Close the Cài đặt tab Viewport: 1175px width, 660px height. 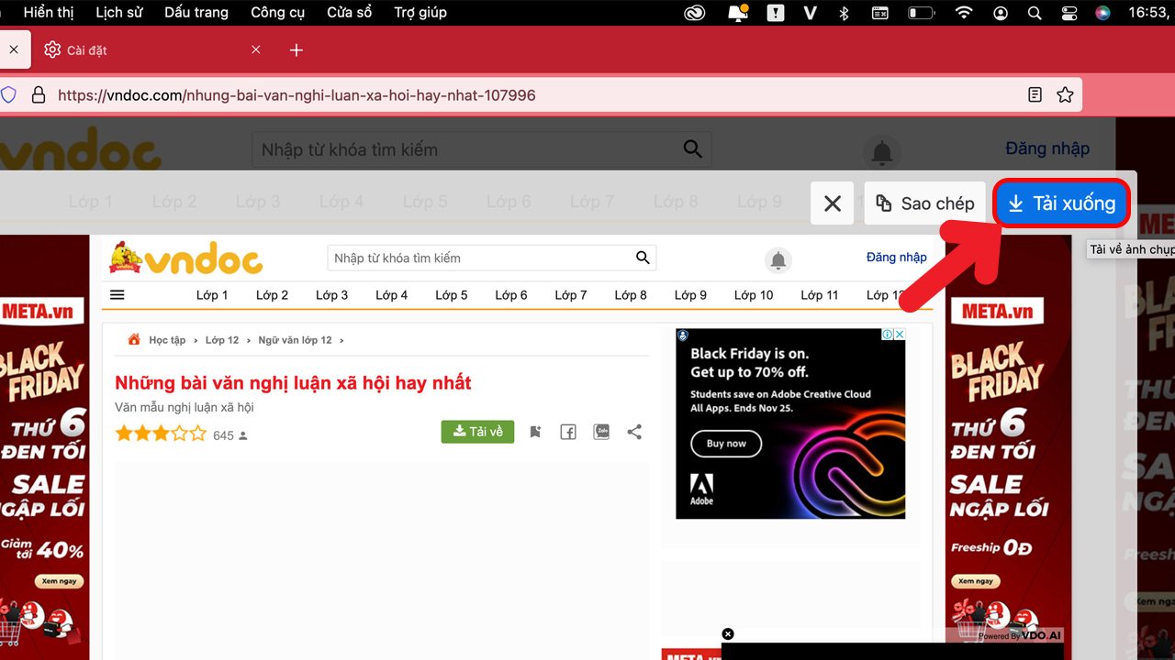(256, 50)
